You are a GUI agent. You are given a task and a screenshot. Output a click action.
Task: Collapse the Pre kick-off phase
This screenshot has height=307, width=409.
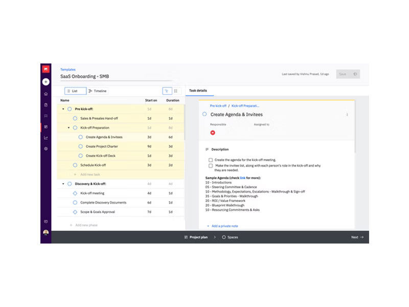tap(63, 109)
